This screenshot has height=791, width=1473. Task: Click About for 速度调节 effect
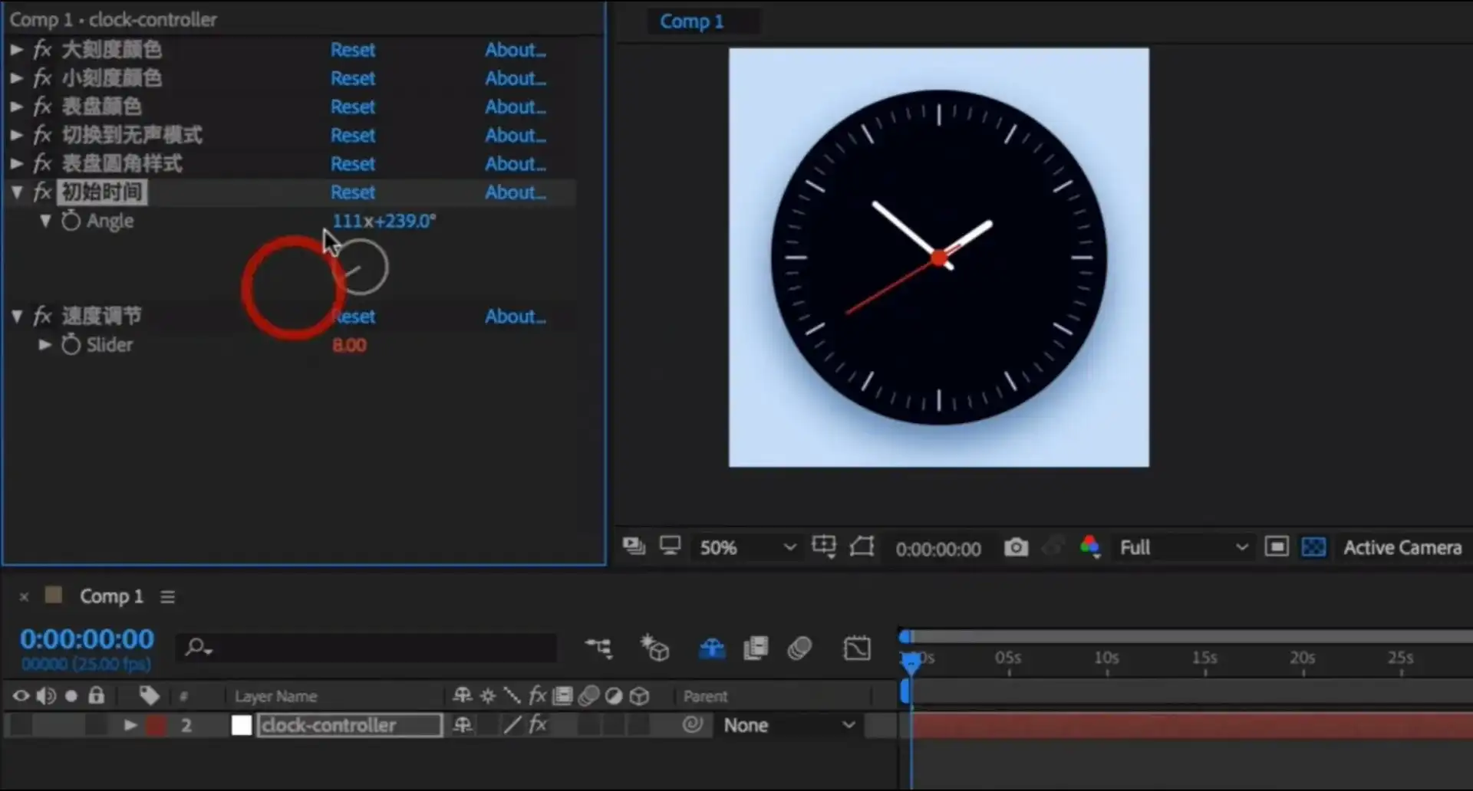[x=515, y=317]
